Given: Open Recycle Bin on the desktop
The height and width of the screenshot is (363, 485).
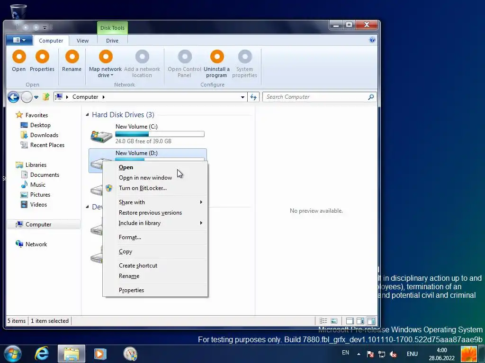Looking at the screenshot, I should pyautogui.click(x=18, y=11).
